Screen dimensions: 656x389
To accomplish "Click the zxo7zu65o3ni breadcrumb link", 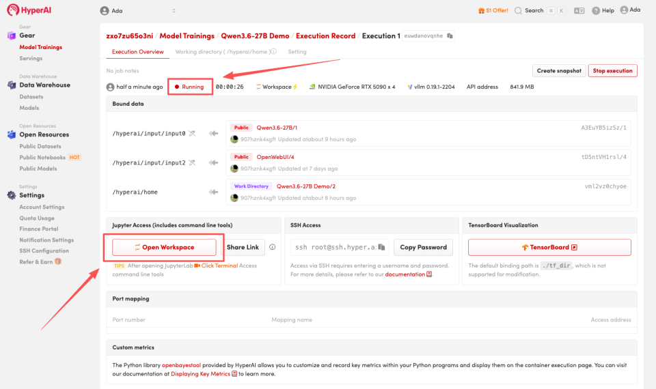I will pos(130,36).
